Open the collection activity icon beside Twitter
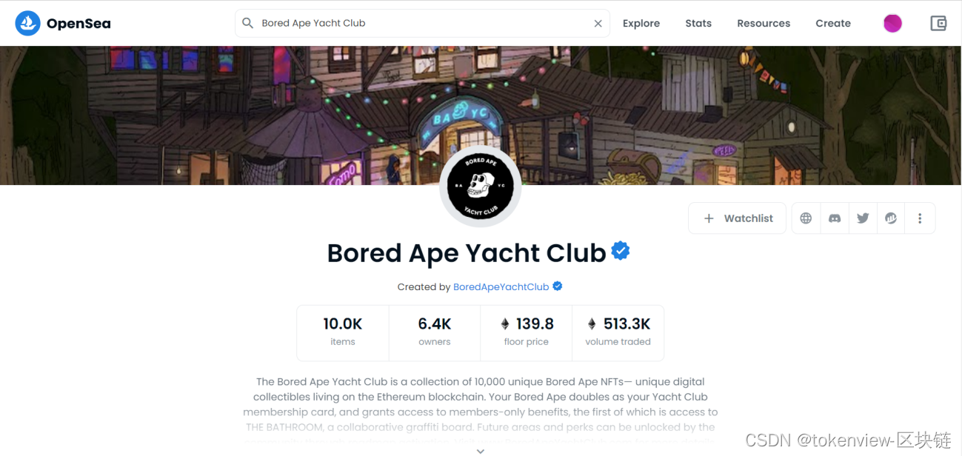This screenshot has width=962, height=456. coord(891,218)
